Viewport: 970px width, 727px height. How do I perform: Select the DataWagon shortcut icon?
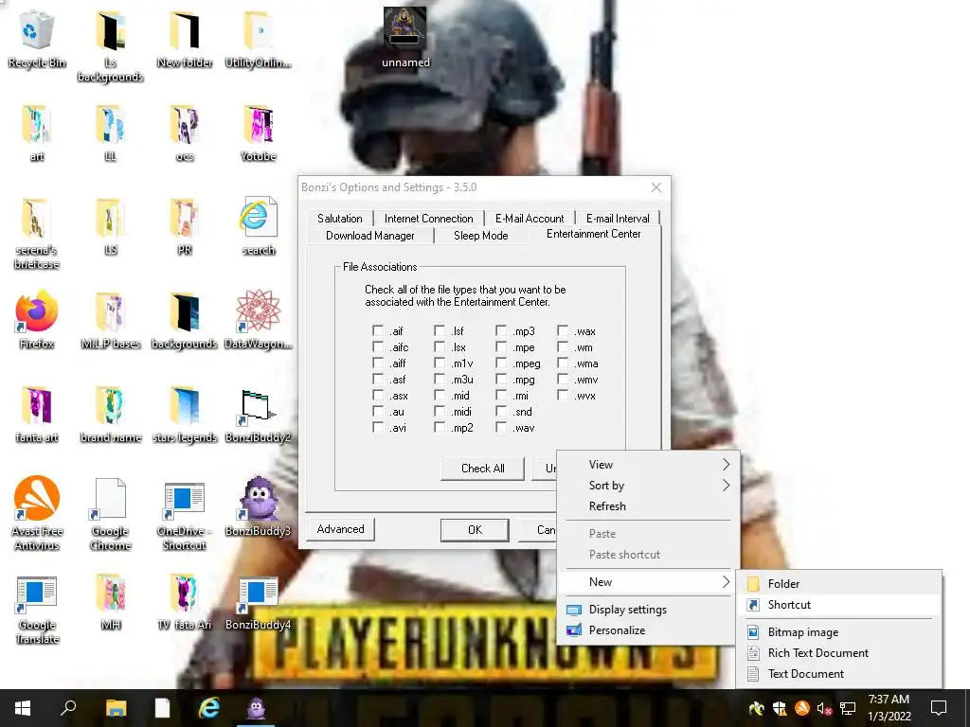point(258,320)
